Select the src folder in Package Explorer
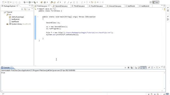This screenshot has height=95, width=170. pos(10,15)
